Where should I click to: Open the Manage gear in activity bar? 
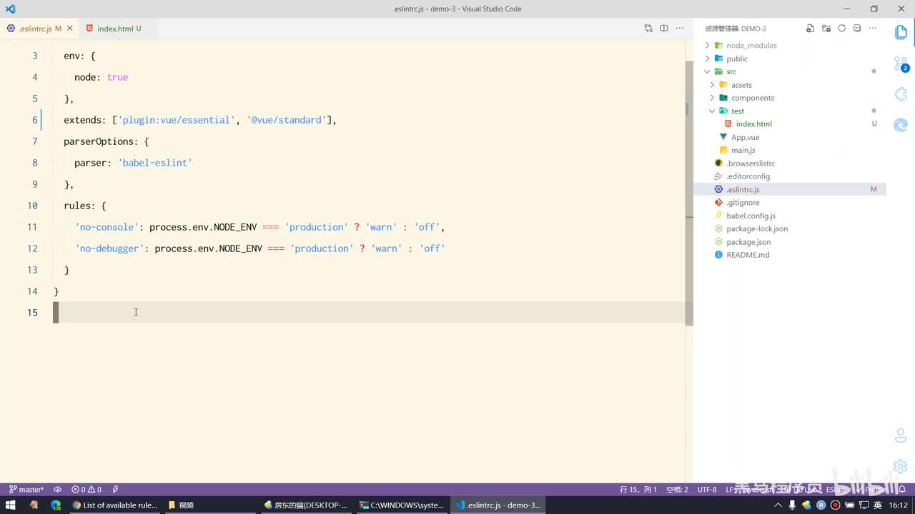(901, 466)
